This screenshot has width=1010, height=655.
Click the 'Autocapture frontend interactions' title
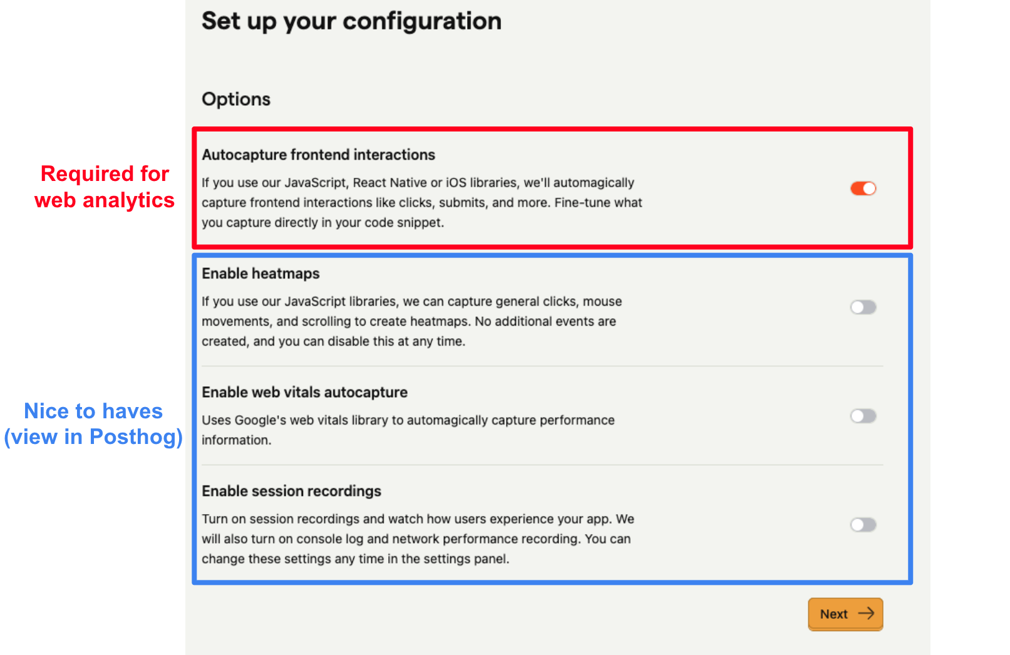318,155
